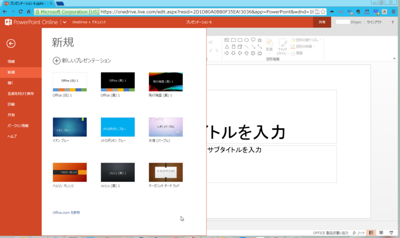Click the サインアウト link
Screen dimensions: 400x238
coord(374,22)
